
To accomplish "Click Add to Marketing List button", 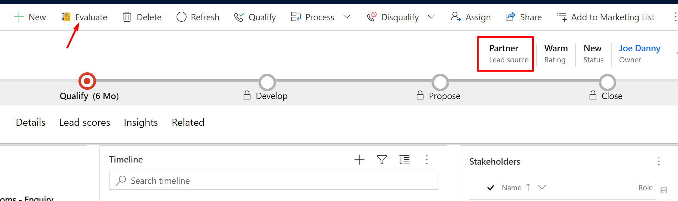I will click(x=606, y=17).
